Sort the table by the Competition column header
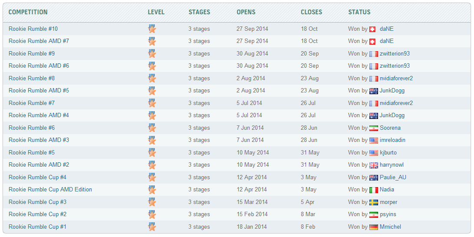Image resolution: width=474 pixels, height=237 pixels. (28, 12)
